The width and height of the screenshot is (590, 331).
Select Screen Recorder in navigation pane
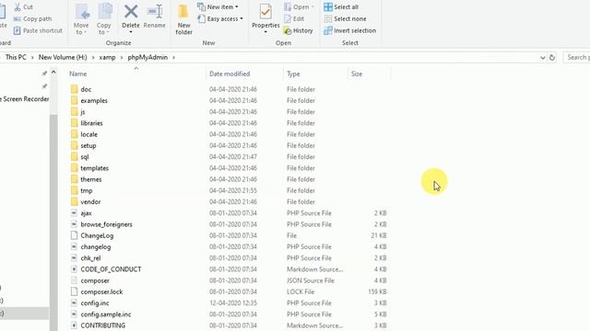[x=25, y=99]
